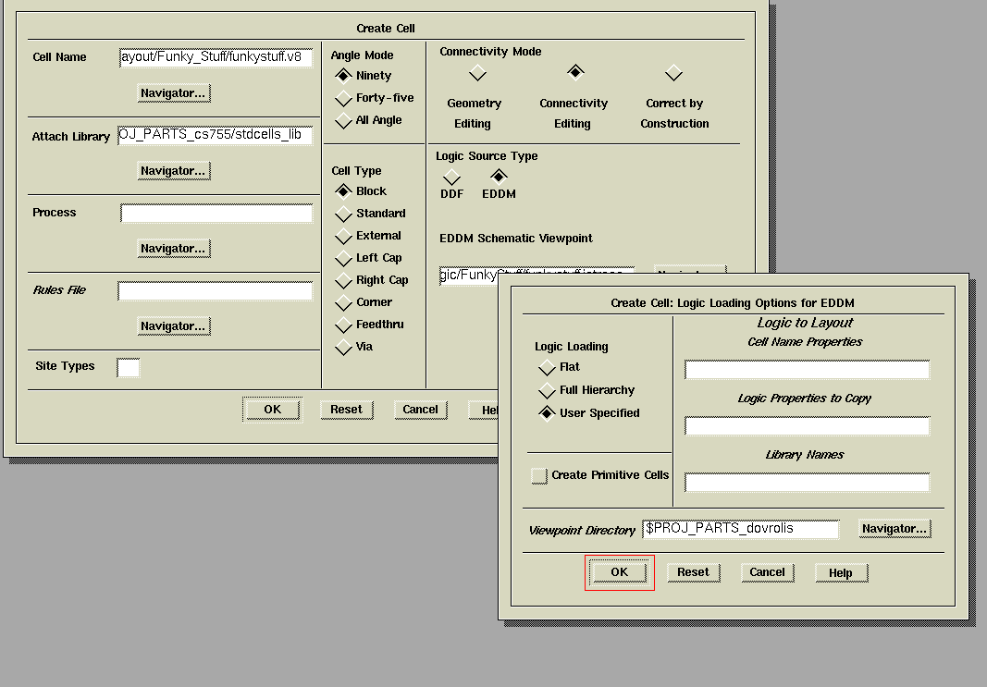The width and height of the screenshot is (987, 687).
Task: Open the Navigator for Attach Library
Action: pyautogui.click(x=173, y=171)
